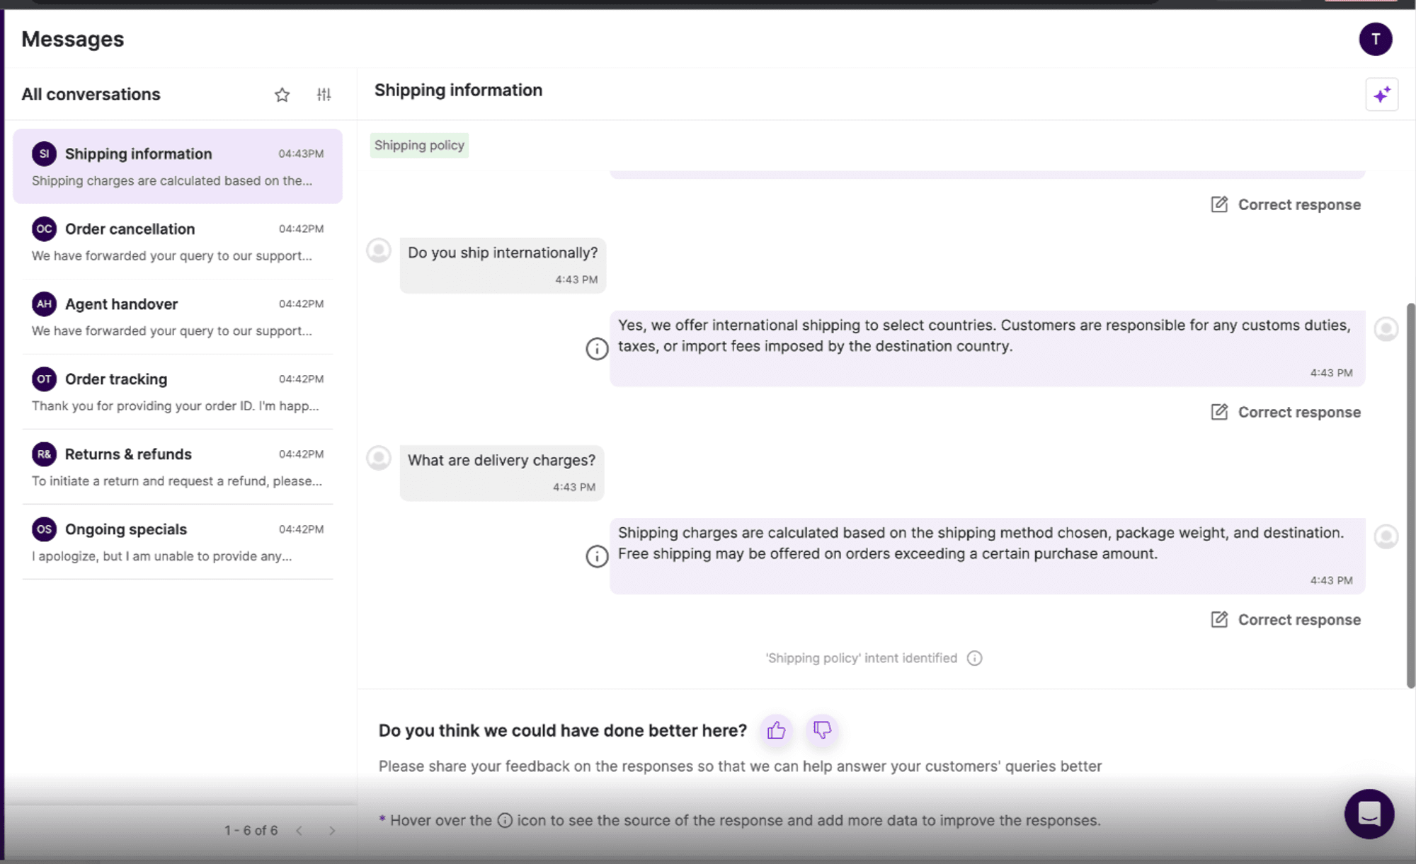Click the AI sparkle icon in conversation header
Screen dimensions: 1416x864
tap(1381, 94)
